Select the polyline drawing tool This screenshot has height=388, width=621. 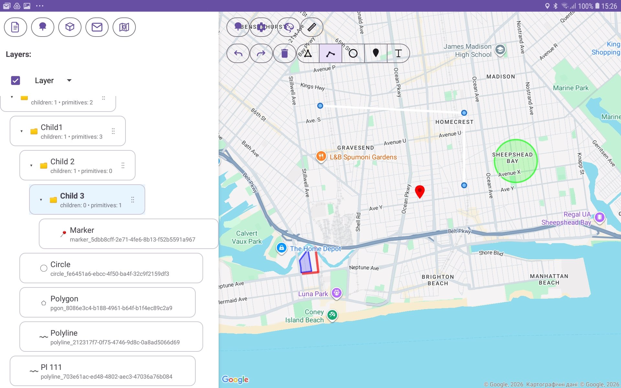click(331, 53)
